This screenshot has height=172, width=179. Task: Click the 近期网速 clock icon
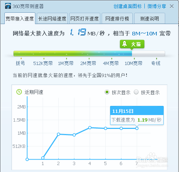pyautogui.click(x=19, y=92)
